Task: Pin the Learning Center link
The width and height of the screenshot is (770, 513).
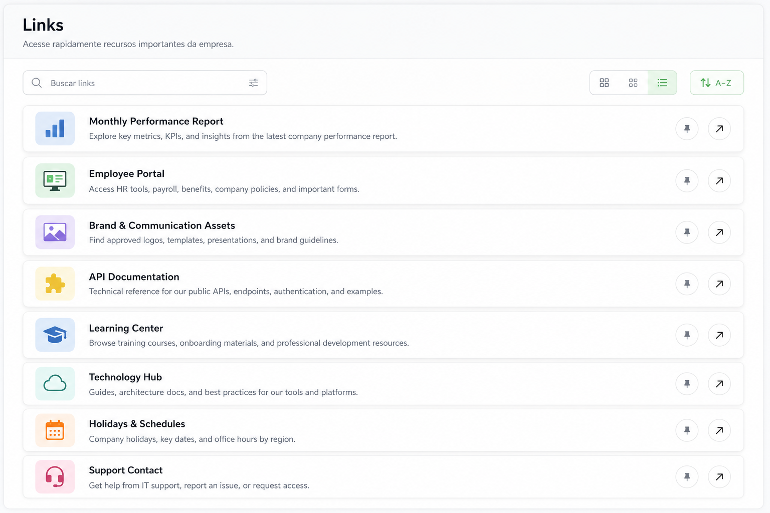Action: pyautogui.click(x=687, y=335)
